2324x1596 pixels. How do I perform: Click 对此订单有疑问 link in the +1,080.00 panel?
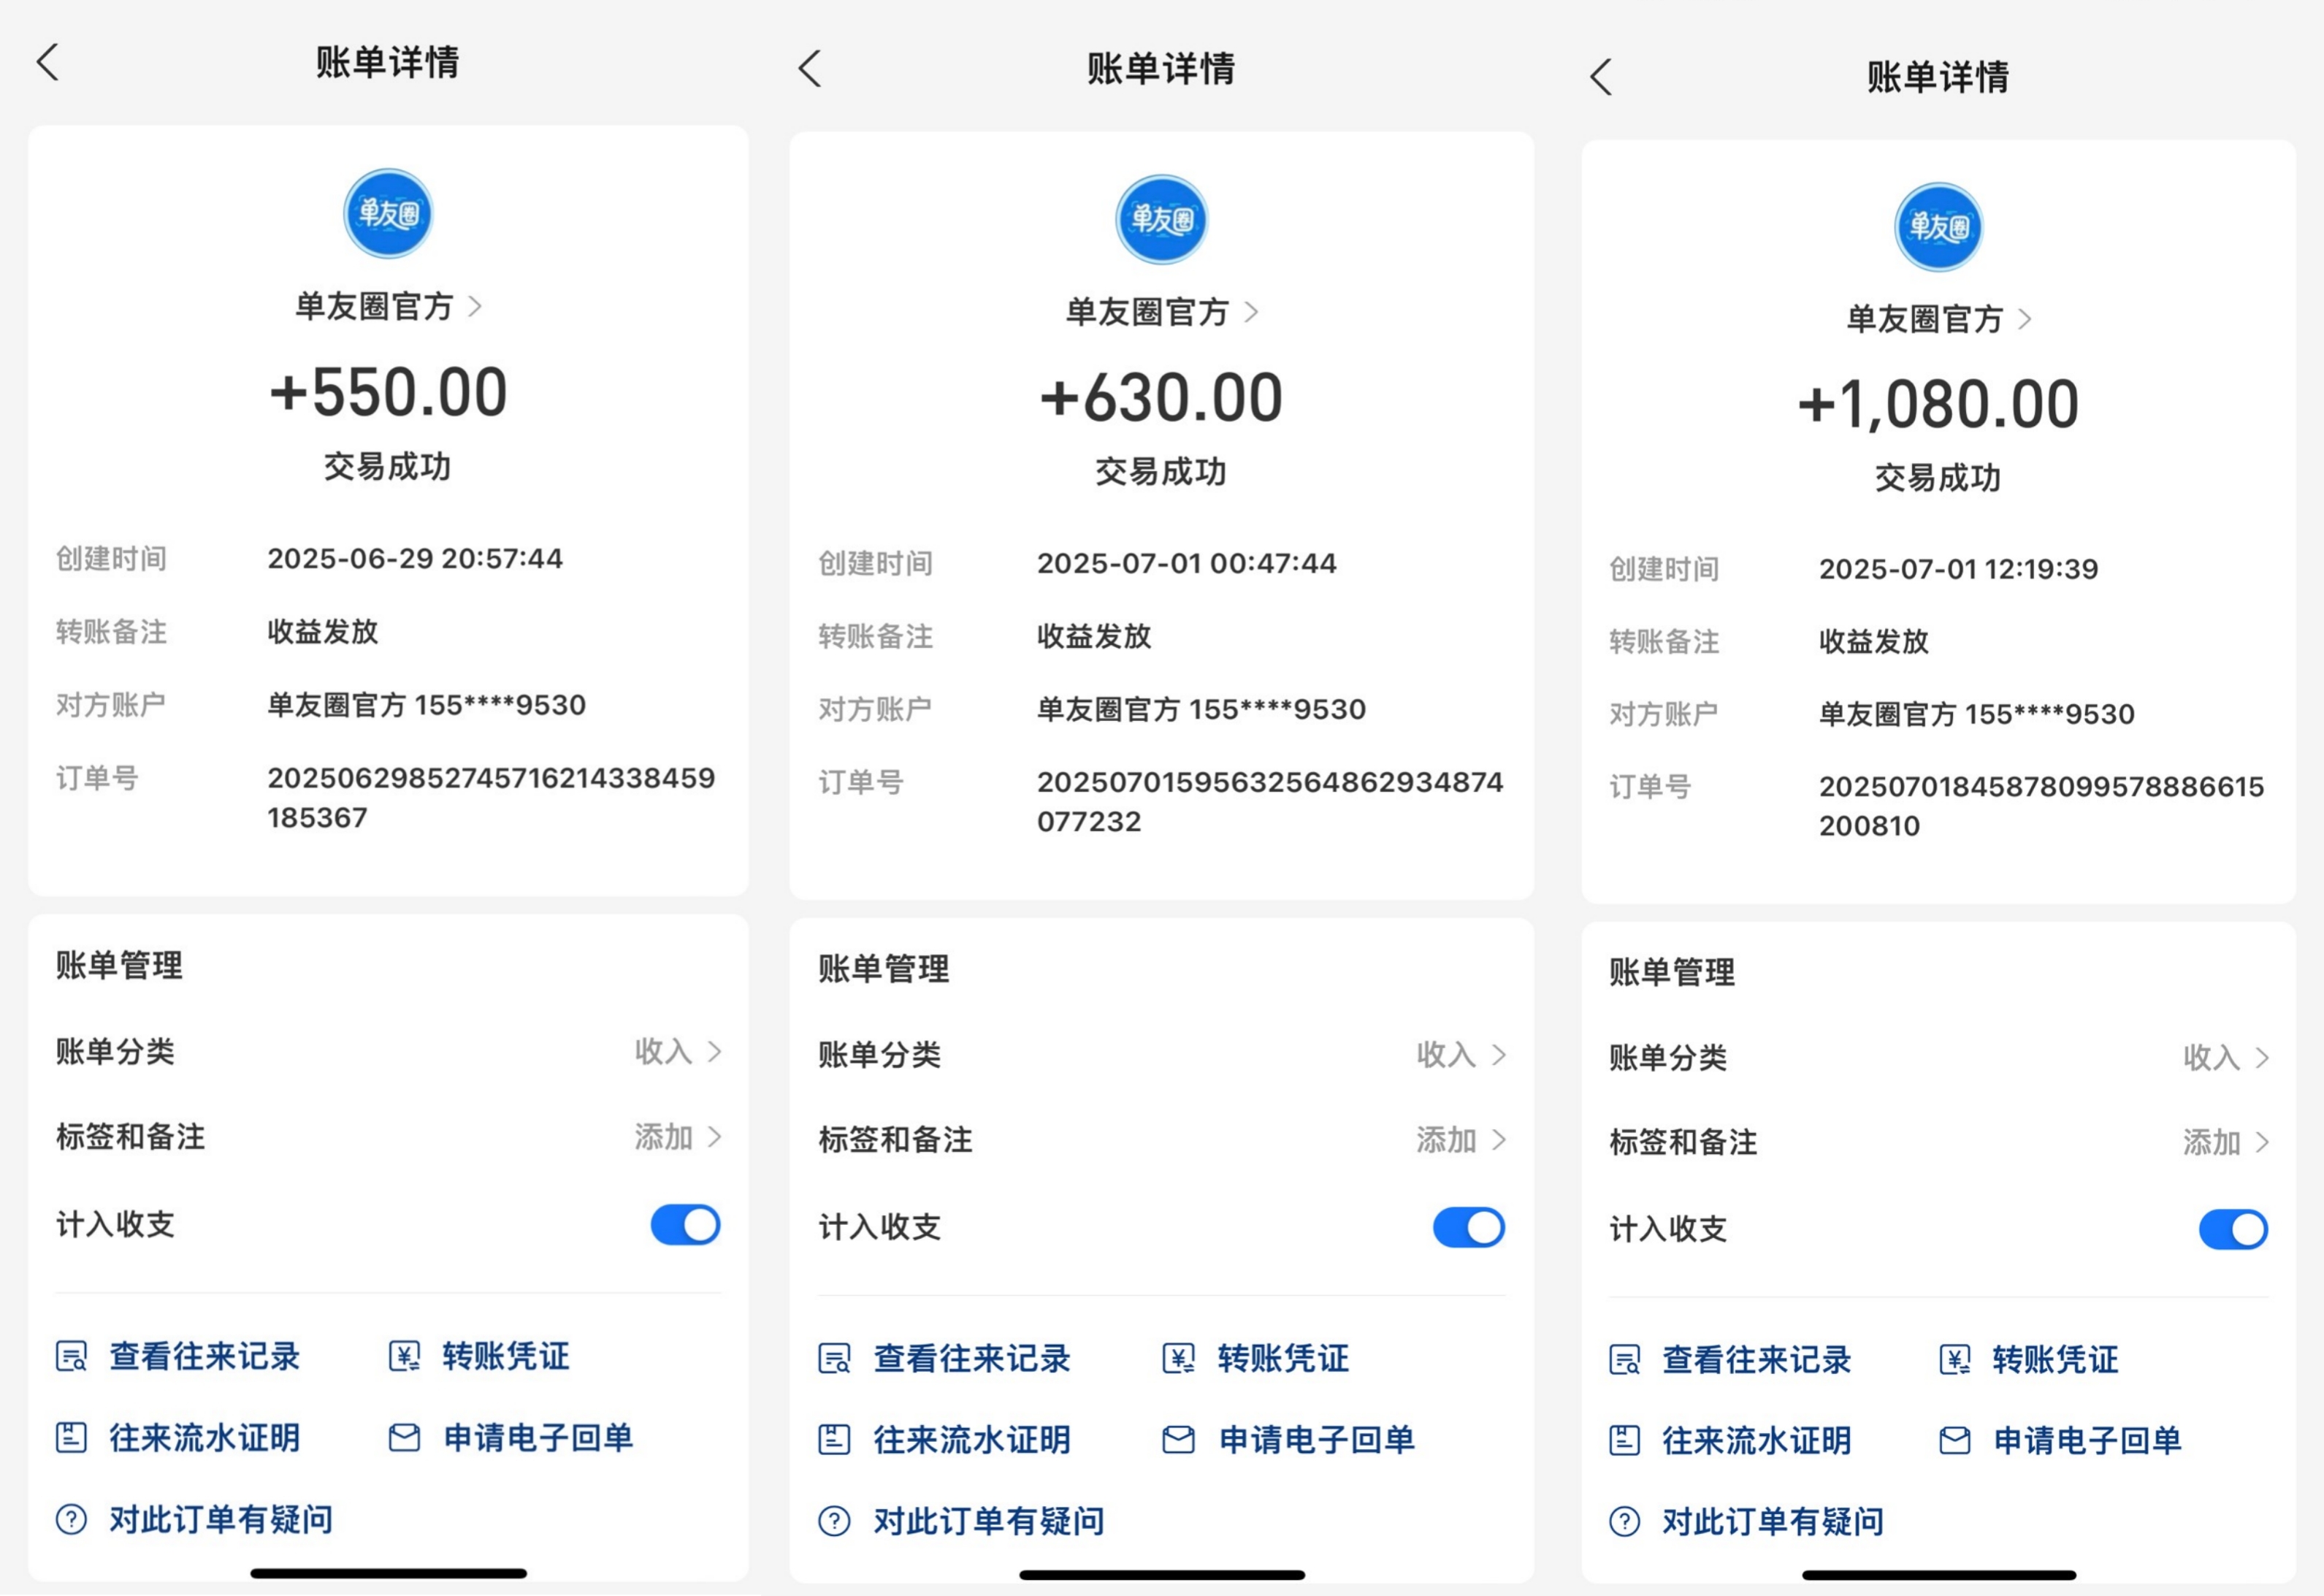(1773, 1522)
